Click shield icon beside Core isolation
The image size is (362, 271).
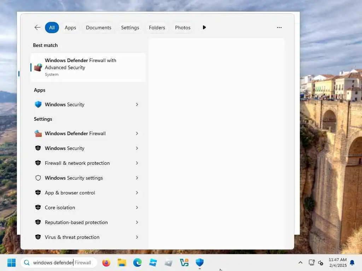click(x=38, y=207)
